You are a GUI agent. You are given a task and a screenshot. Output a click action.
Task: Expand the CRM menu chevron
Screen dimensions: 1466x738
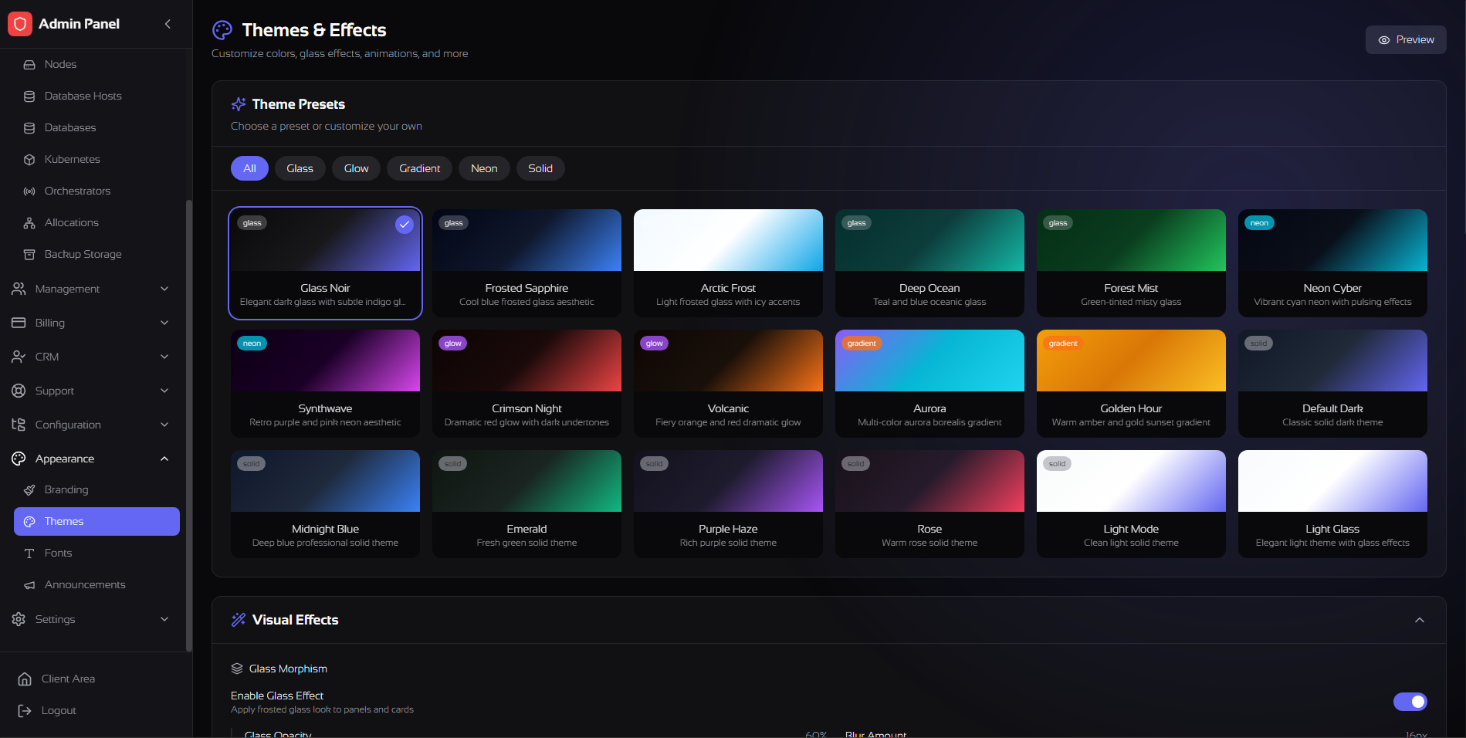(164, 357)
